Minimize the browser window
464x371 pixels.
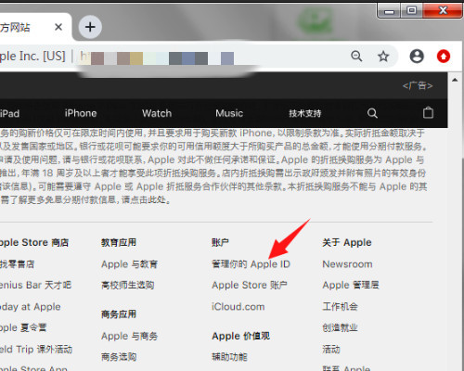[390, 11]
